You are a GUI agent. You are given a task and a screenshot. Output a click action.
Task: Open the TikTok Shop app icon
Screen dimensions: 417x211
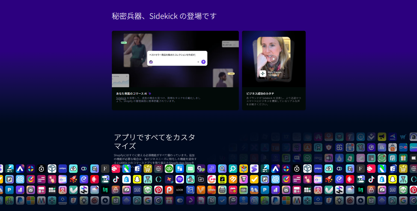click(x=222, y=179)
